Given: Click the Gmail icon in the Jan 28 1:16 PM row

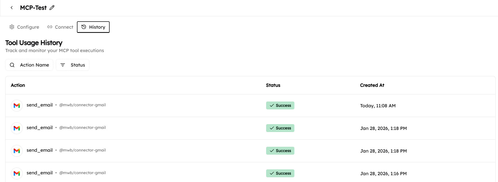Looking at the screenshot, I should pyautogui.click(x=17, y=173).
